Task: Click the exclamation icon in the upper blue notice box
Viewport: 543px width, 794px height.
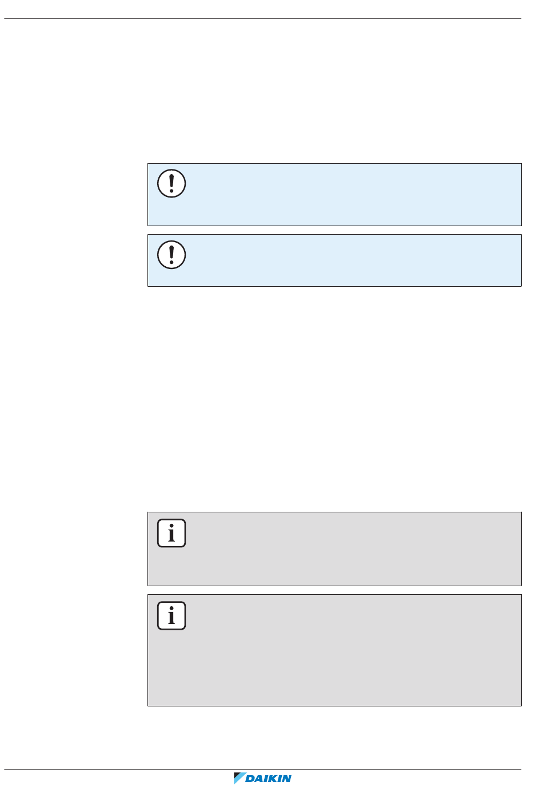Action: click(x=171, y=184)
